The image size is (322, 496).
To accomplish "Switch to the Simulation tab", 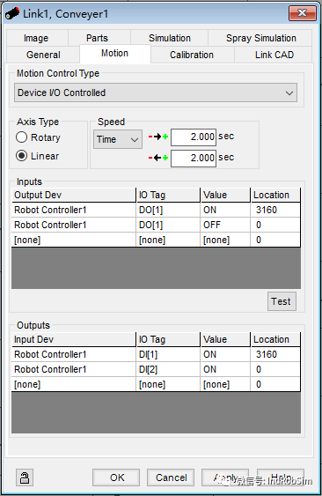I will (170, 38).
